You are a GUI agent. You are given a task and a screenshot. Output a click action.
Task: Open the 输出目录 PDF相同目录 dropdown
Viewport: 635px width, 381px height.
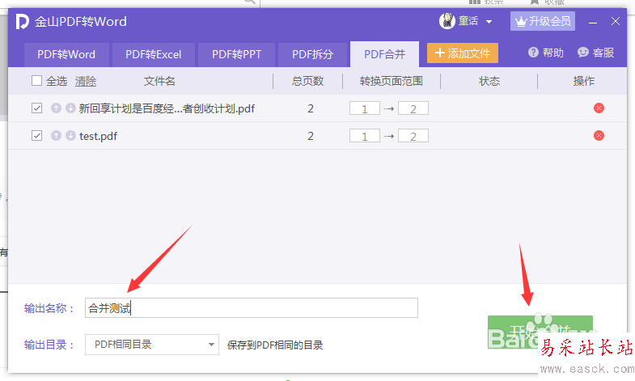tap(152, 345)
